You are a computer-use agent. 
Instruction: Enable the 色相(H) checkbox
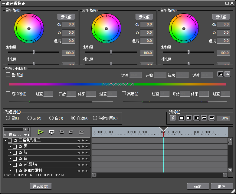(8, 75)
